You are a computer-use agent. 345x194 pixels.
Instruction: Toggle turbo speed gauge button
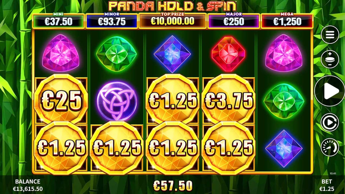(x=330, y=147)
